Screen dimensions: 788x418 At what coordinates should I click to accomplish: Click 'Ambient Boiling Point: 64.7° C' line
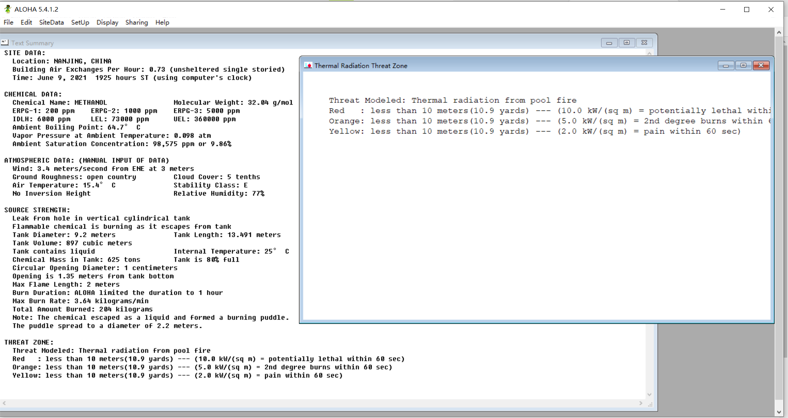(x=76, y=127)
